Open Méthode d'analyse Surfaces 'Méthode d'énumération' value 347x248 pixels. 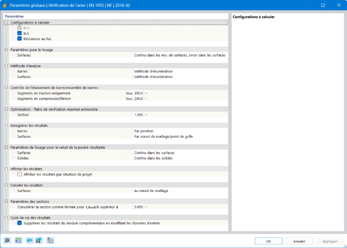(180, 77)
